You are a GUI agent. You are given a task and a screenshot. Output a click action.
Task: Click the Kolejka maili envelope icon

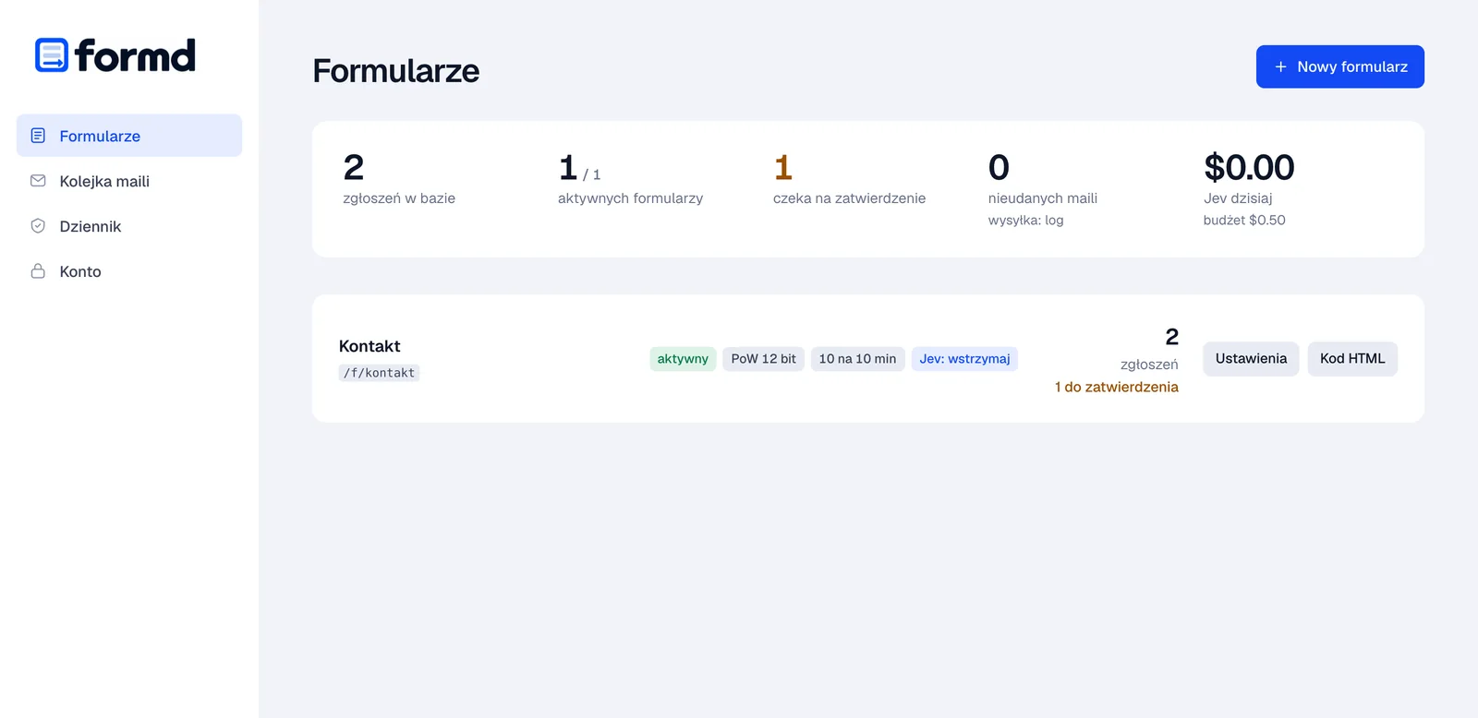pos(38,181)
